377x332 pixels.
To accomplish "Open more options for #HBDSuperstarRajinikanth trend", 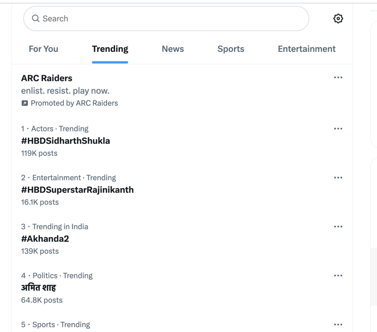I will (x=339, y=178).
